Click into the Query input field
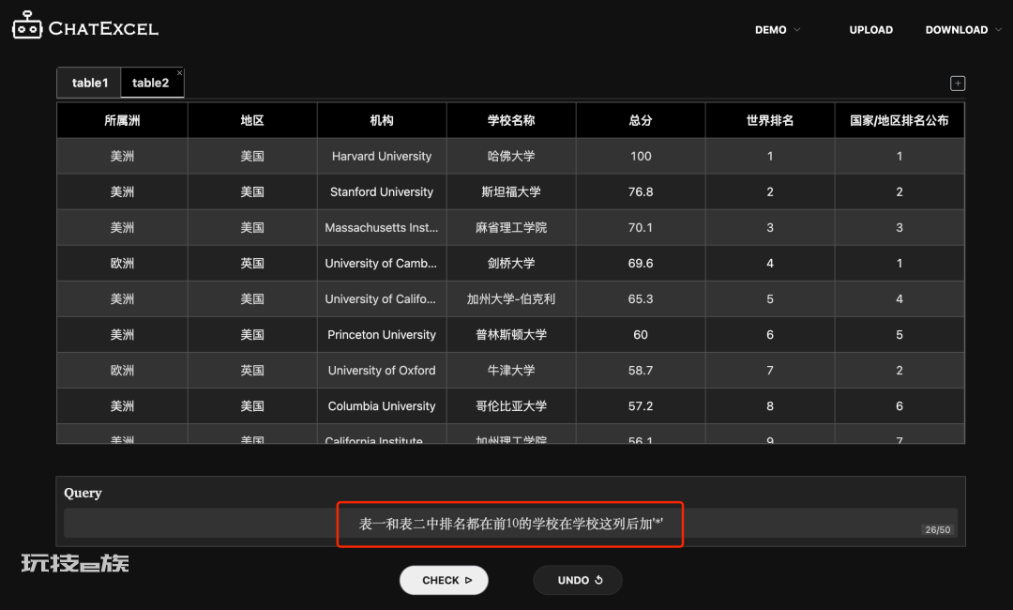This screenshot has height=610, width=1013. point(510,524)
